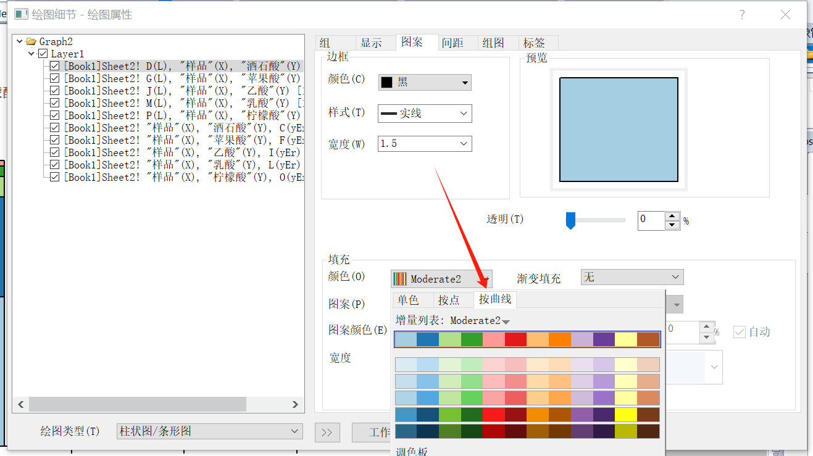Collapse the Graph2 tree node
The height and width of the screenshot is (456, 813).
click(20, 42)
